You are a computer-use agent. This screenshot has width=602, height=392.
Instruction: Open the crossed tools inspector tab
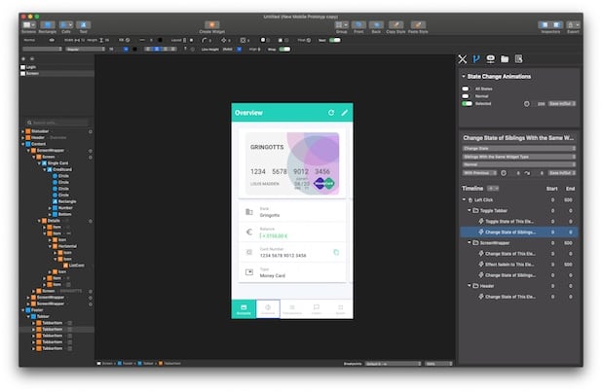(463, 59)
